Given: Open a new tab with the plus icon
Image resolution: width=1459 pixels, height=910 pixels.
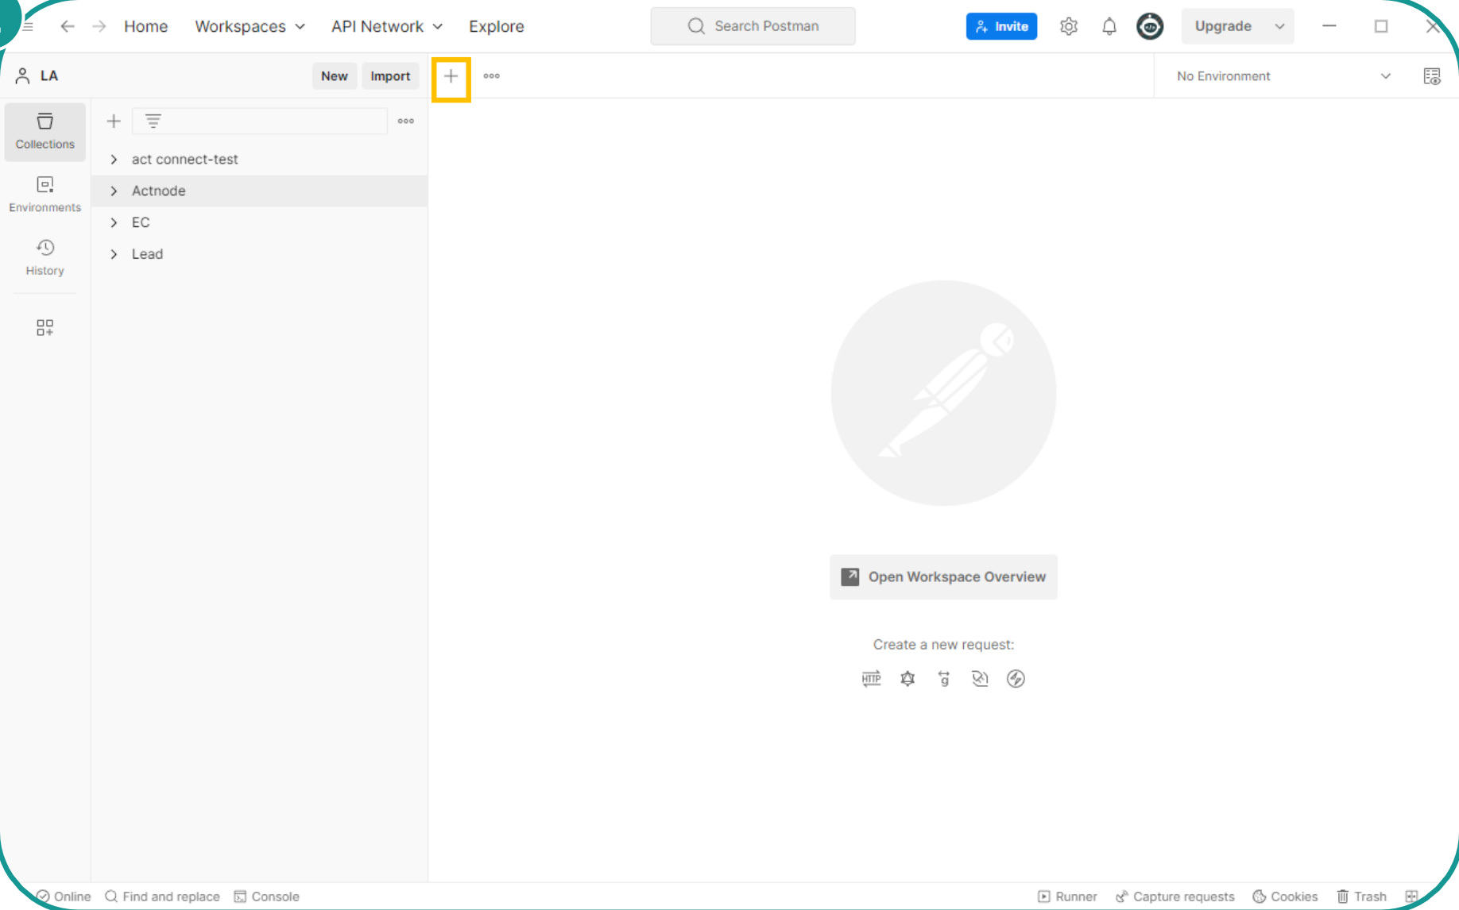Looking at the screenshot, I should (451, 77).
